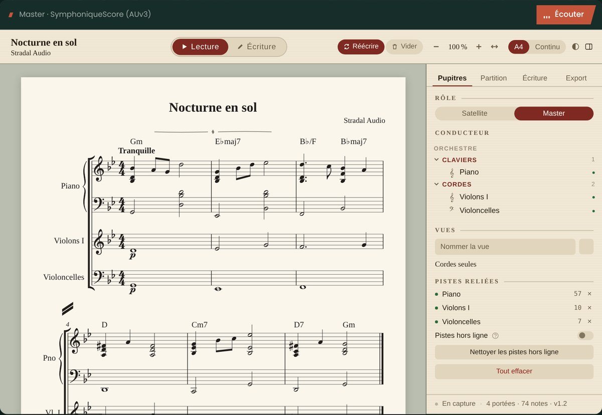Open the Export tab
The image size is (602, 415).
coord(576,78)
